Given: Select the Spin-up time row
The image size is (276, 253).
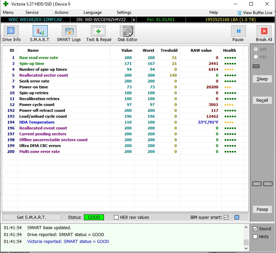Looking at the screenshot, I should pyautogui.click(x=125, y=64).
